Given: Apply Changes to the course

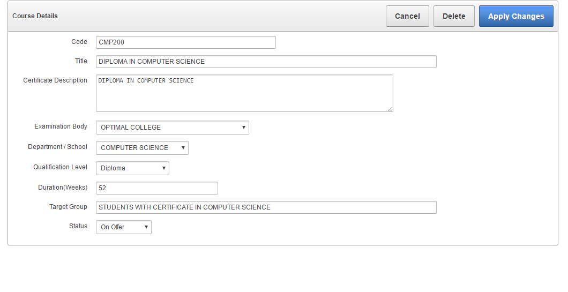Looking at the screenshot, I should (515, 16).
